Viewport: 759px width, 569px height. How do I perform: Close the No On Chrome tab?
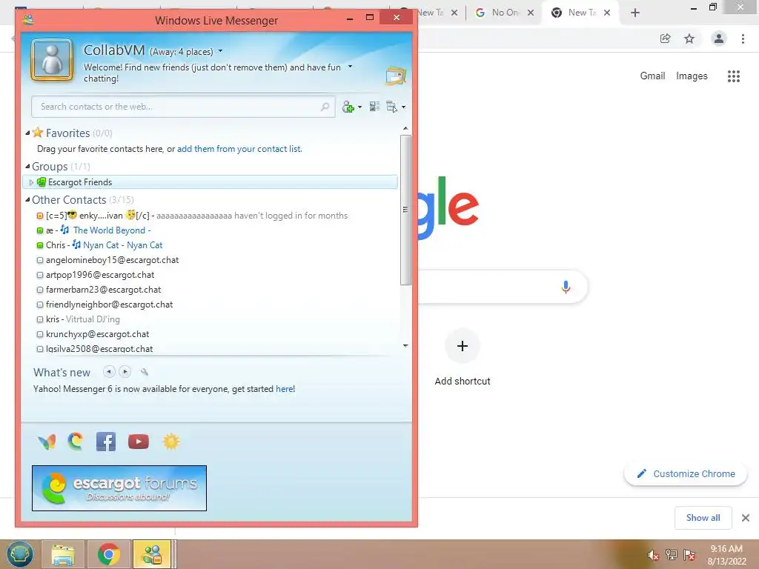[531, 13]
